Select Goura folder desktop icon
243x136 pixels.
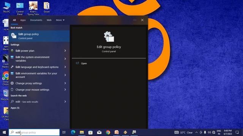[46, 7]
